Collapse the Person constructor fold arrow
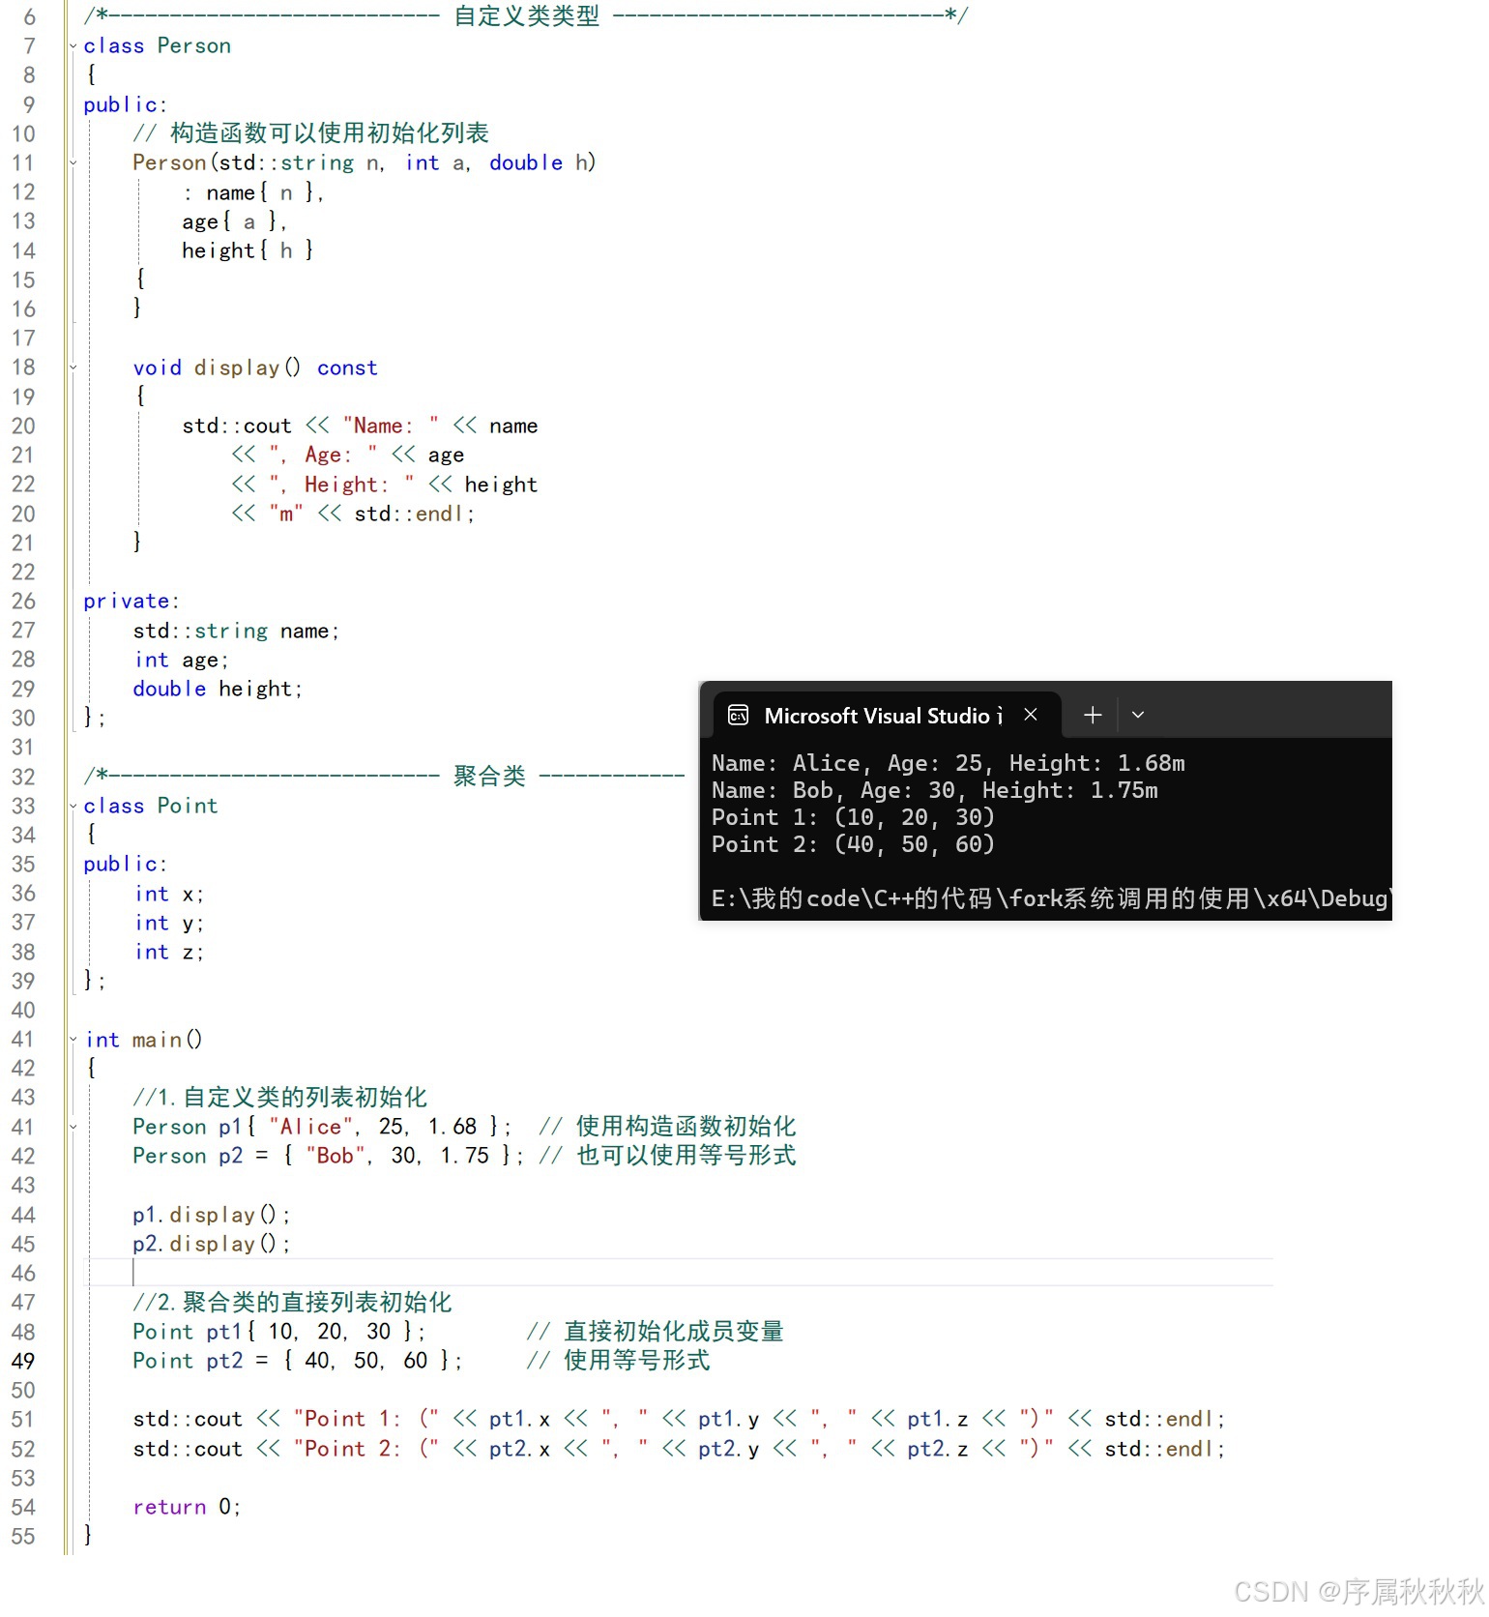The width and height of the screenshot is (1489, 1617). tap(73, 162)
